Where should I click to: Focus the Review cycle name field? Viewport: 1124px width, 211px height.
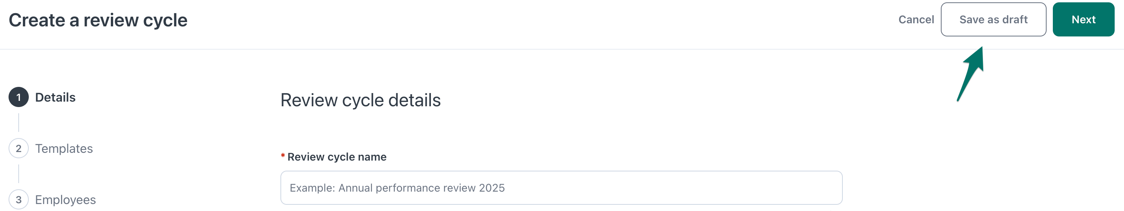[x=561, y=188]
